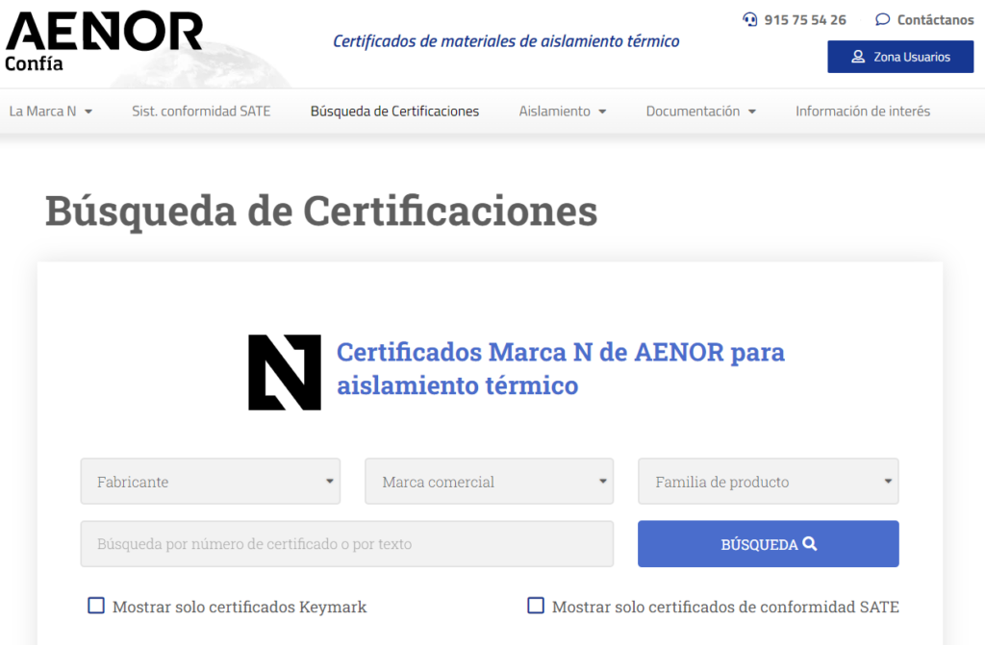Check Mostrar solo certificados Keymark
985x645 pixels.
pos(96,606)
